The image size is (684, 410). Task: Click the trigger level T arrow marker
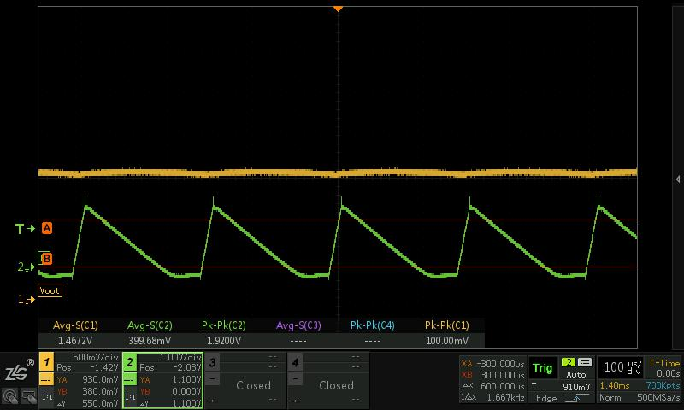coord(25,229)
